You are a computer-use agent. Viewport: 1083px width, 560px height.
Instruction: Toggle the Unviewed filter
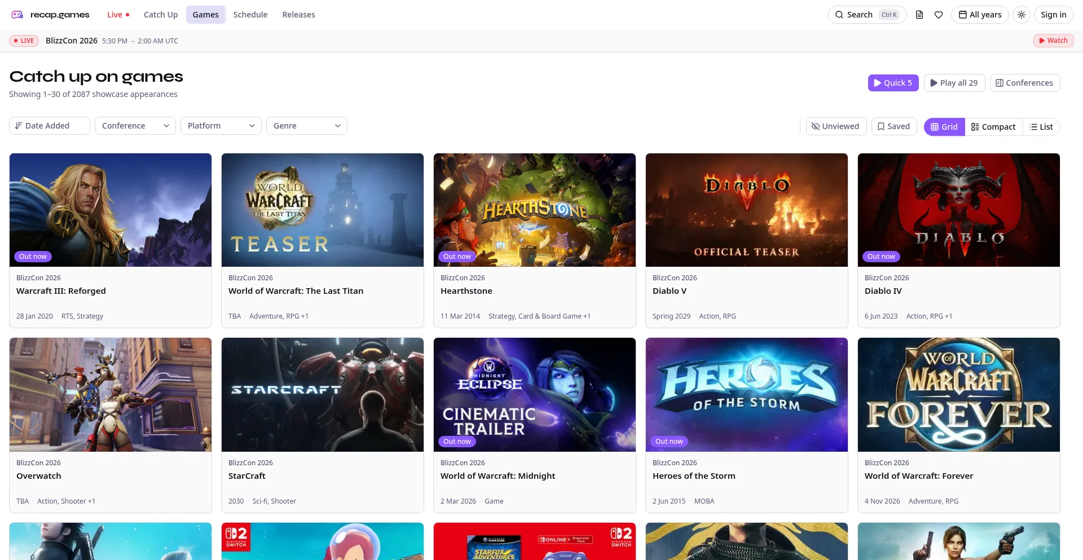point(836,126)
